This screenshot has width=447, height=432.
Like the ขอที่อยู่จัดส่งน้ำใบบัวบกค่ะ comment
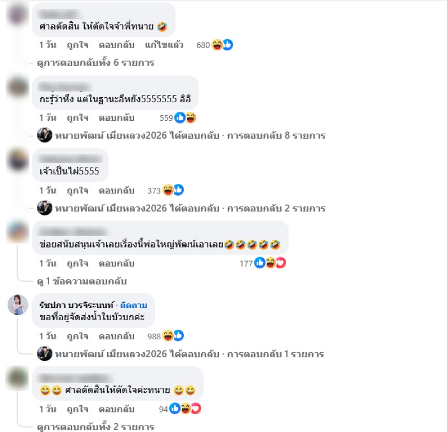78,336
